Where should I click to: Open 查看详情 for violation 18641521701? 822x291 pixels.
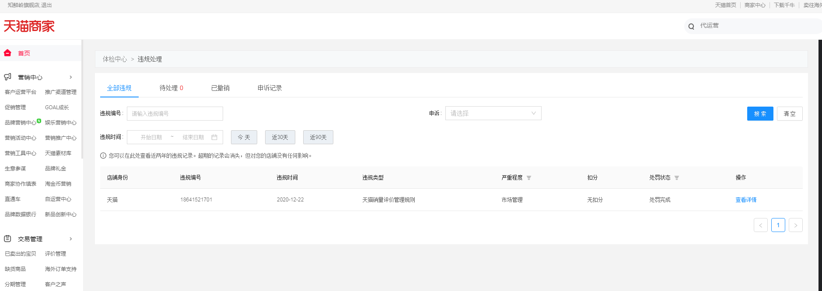pos(746,200)
